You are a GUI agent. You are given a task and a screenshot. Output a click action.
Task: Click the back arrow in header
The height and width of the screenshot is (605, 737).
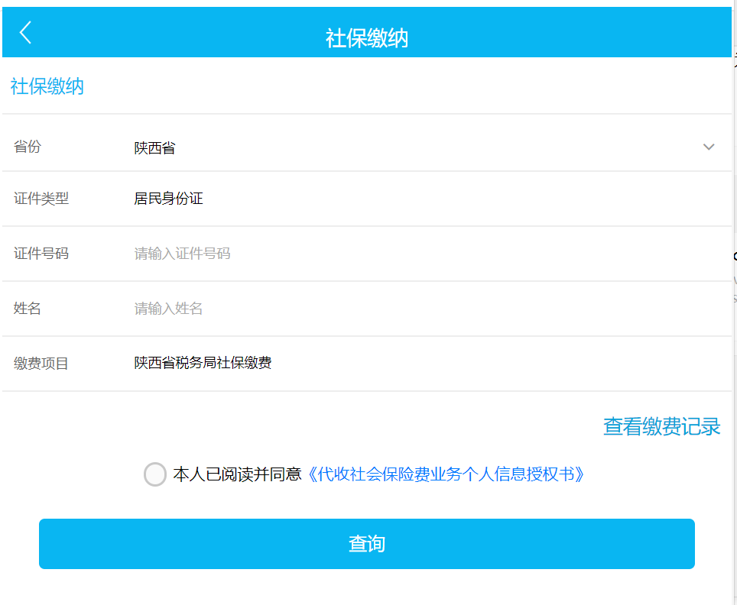(x=26, y=32)
